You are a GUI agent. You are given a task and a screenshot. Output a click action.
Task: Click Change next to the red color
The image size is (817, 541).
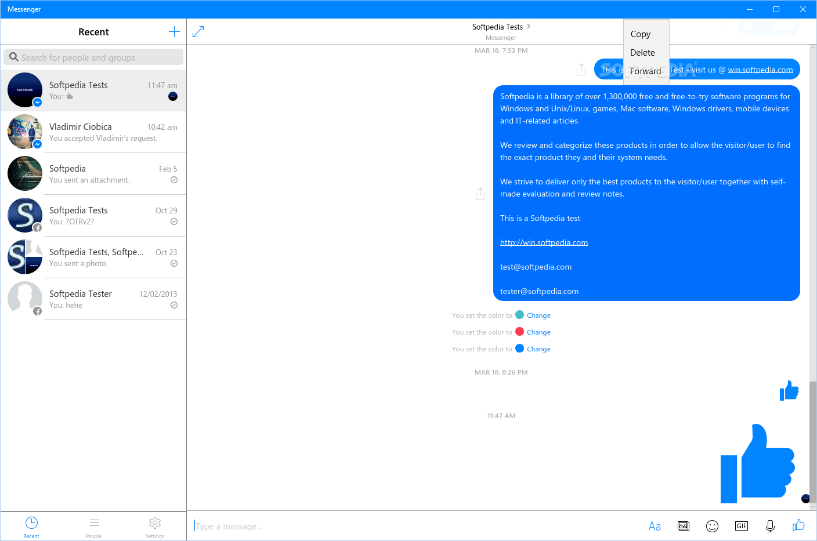(538, 332)
